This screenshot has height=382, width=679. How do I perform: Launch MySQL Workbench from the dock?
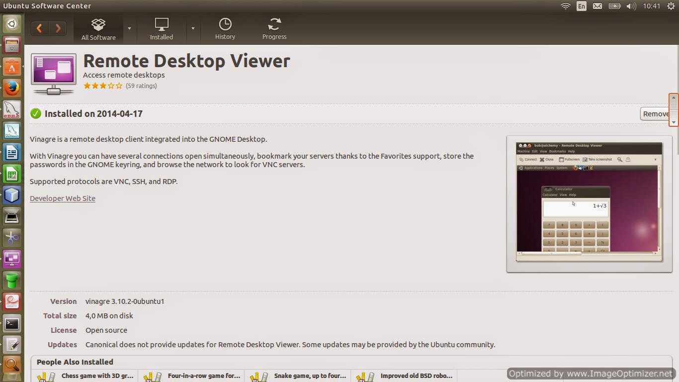point(12,131)
